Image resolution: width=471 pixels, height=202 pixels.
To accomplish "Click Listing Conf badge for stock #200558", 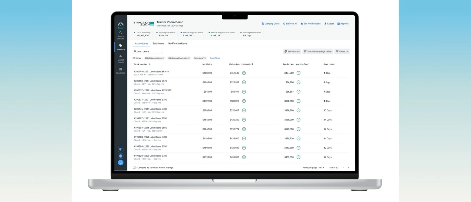I will (244, 82).
